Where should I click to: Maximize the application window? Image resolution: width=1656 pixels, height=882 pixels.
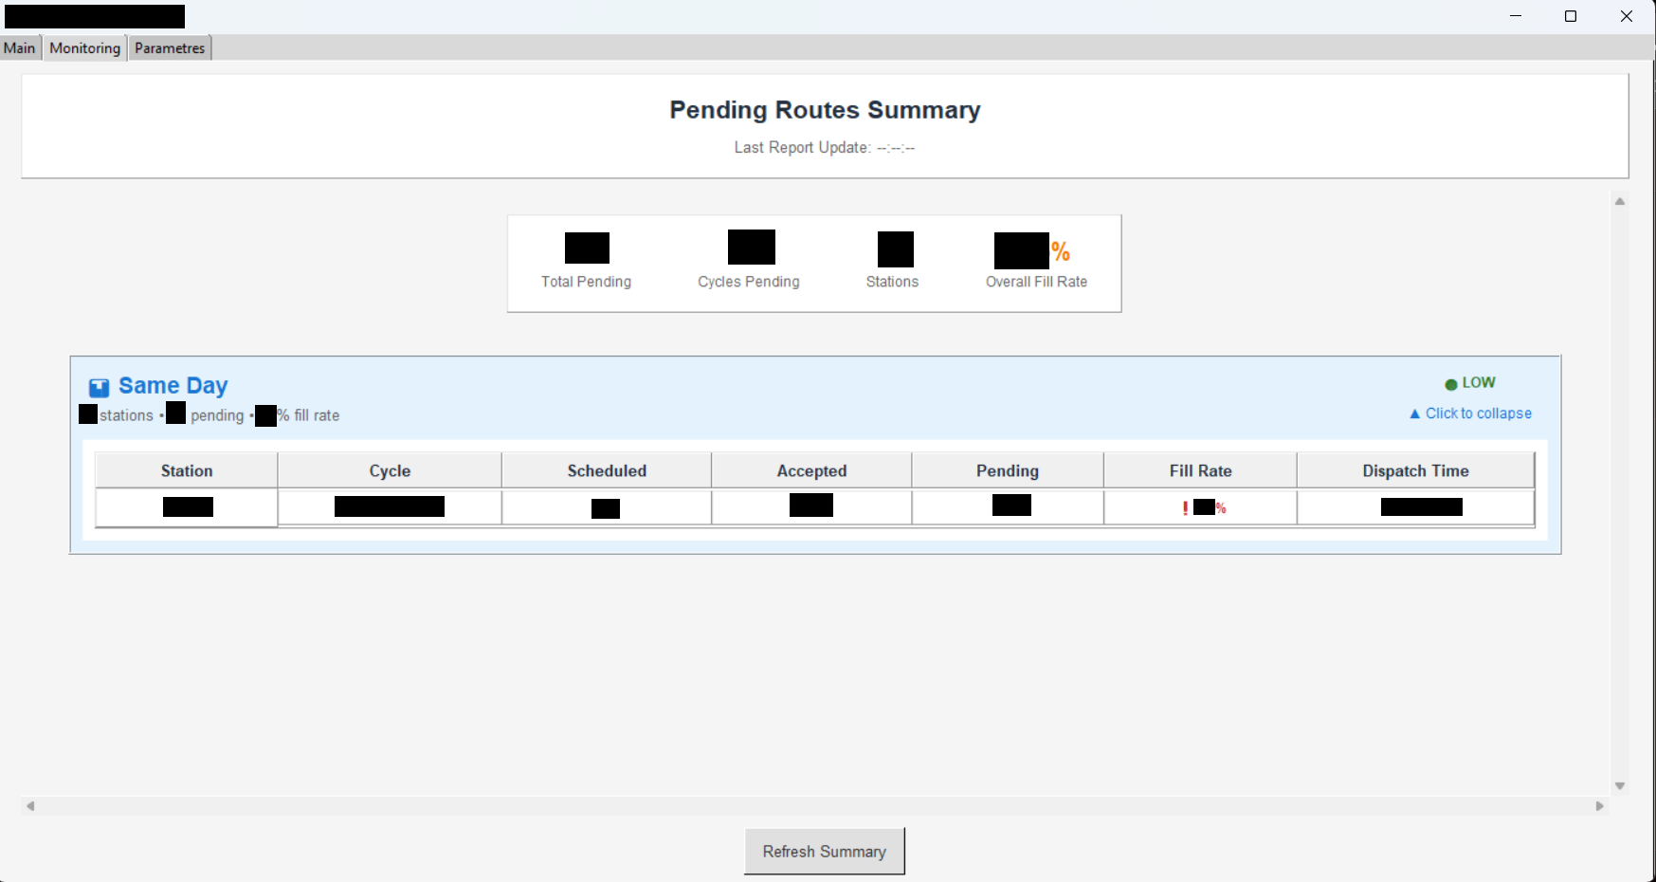click(x=1571, y=16)
